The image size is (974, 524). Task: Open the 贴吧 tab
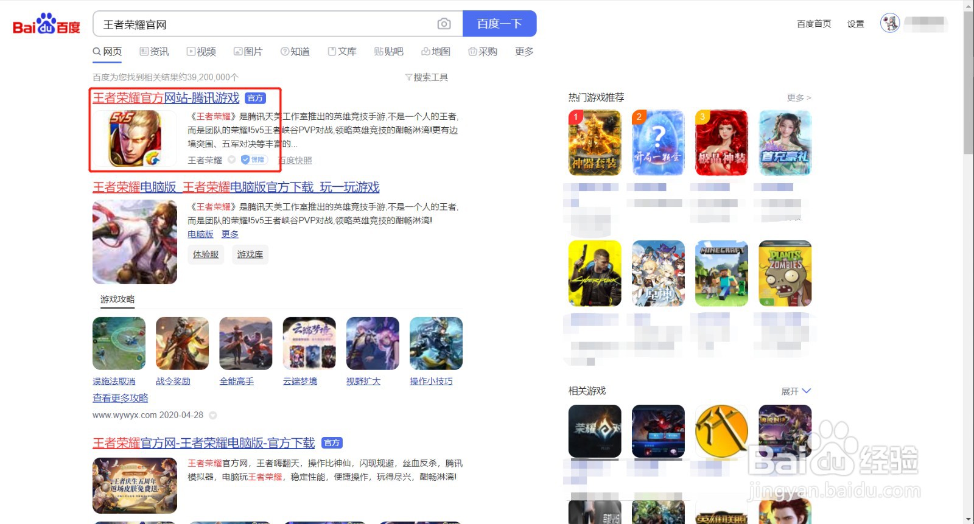pos(389,52)
